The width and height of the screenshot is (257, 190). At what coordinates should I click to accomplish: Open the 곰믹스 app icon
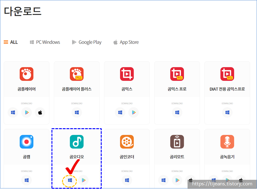click(x=127, y=74)
